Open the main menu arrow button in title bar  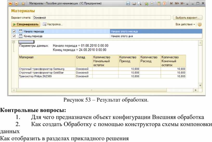(x=16, y=4)
